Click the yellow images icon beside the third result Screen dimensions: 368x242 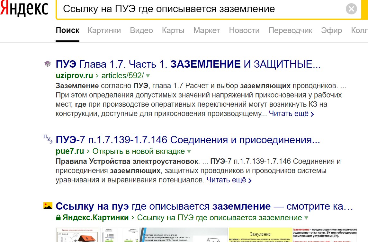coord(48,205)
